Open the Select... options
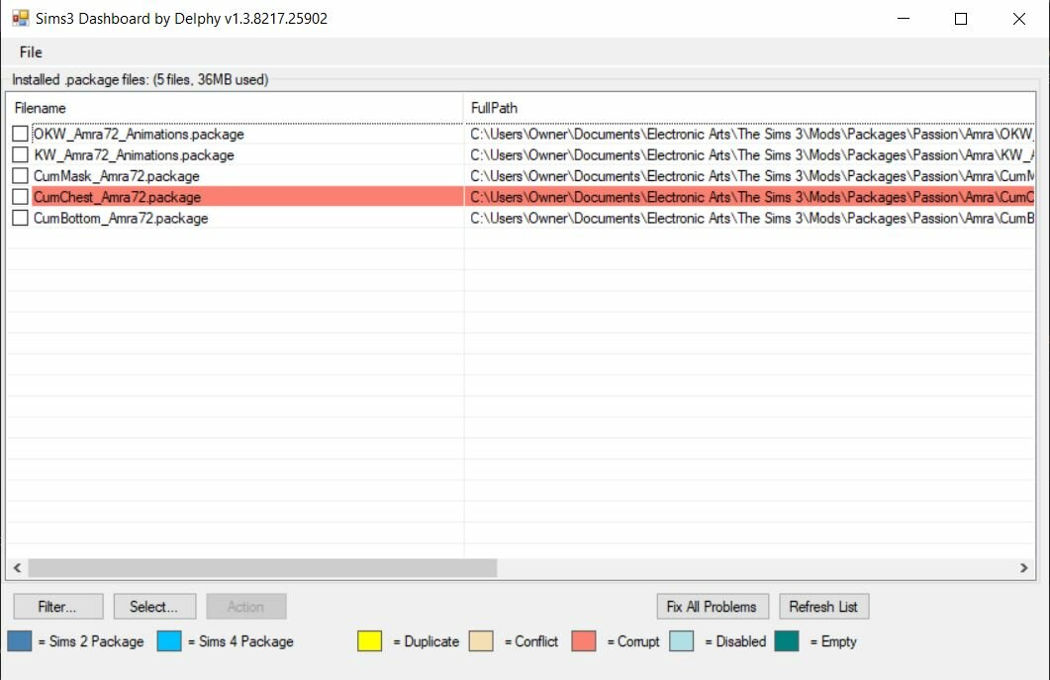Image resolution: width=1050 pixels, height=680 pixels. tap(154, 607)
